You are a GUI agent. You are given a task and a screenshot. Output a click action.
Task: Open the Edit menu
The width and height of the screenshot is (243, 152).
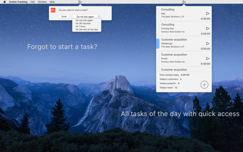[x=33, y=2]
